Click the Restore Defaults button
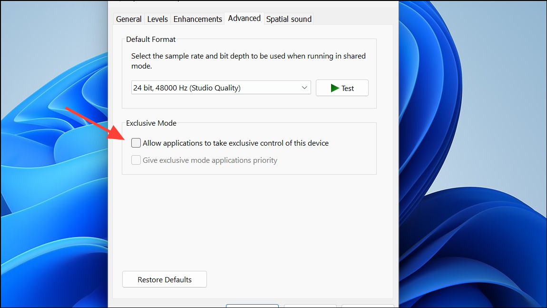Image resolution: width=547 pixels, height=308 pixels. 165,279
